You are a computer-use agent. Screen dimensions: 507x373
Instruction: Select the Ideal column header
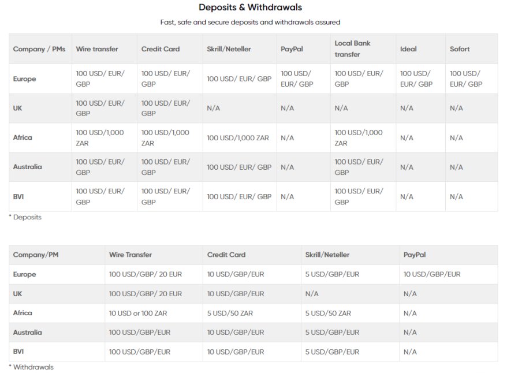408,49
